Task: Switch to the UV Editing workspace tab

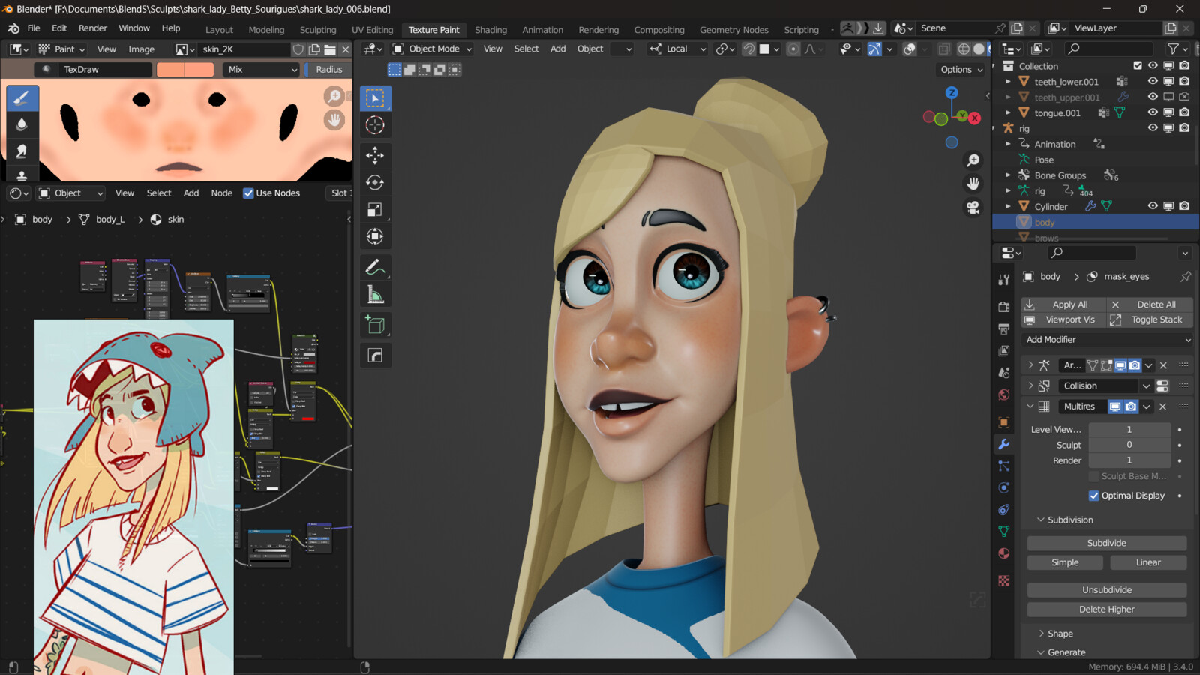Action: coord(373,30)
